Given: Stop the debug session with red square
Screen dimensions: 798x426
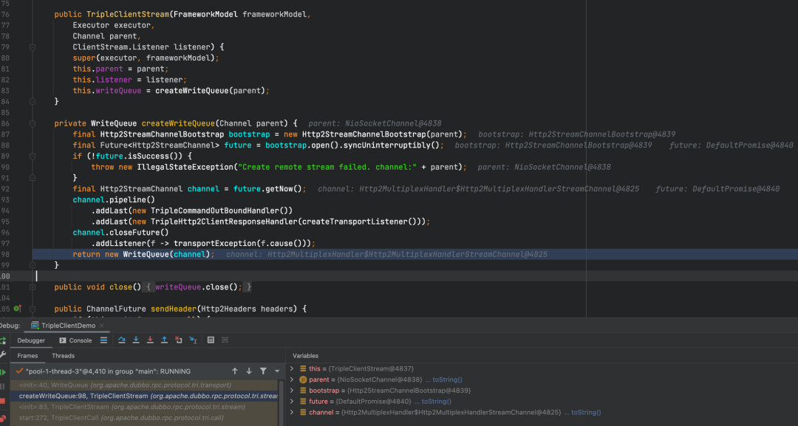Looking at the screenshot, I should click(2, 401).
